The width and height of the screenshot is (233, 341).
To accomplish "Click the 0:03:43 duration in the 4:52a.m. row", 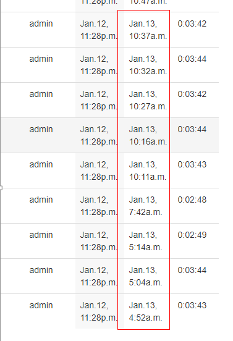I will click(192, 305).
